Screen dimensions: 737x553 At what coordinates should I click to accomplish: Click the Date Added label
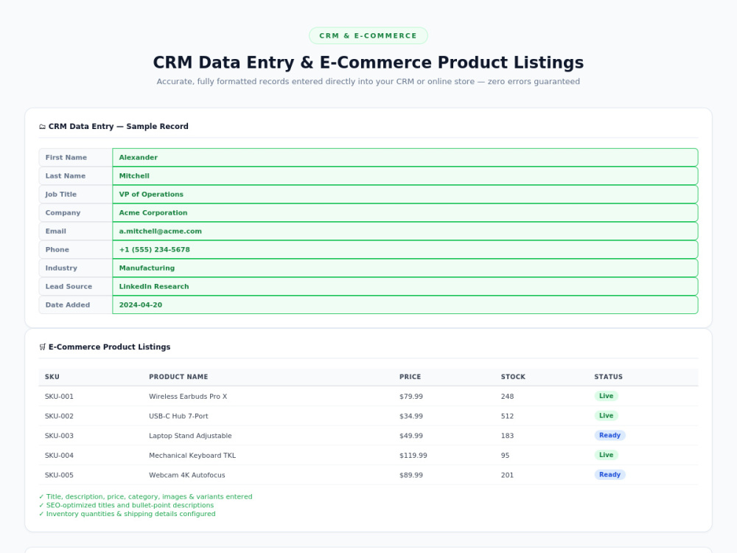point(68,305)
